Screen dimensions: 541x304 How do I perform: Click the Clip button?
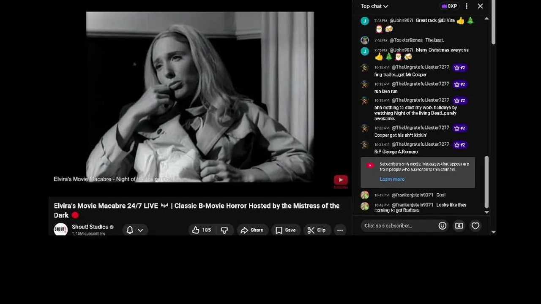(317, 230)
